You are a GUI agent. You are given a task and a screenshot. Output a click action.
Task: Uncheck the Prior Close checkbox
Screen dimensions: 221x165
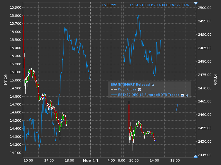(x=140, y=90)
